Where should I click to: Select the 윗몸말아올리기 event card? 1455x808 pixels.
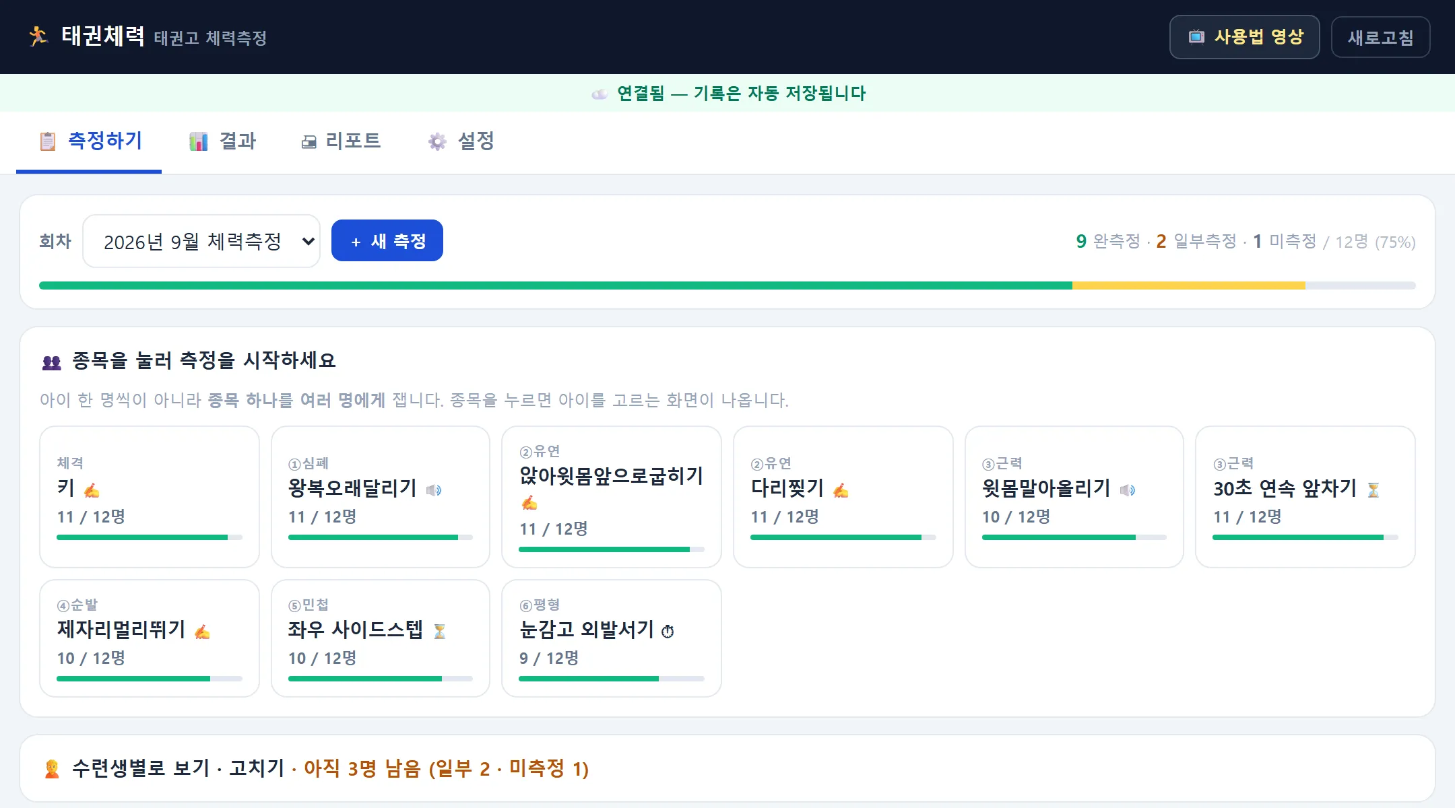coord(1074,497)
